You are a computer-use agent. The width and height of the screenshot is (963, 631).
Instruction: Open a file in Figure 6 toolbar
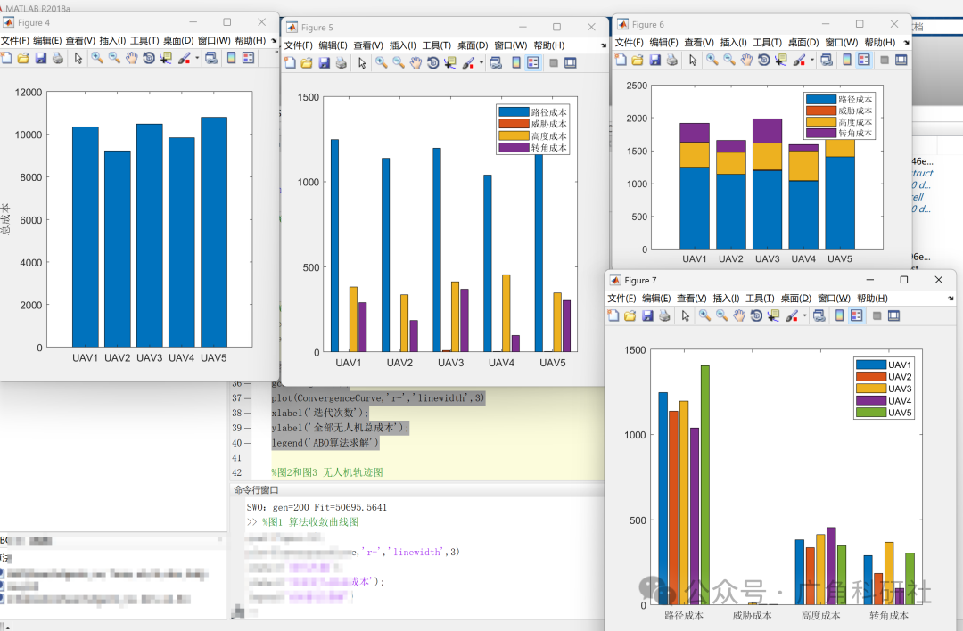(x=638, y=60)
